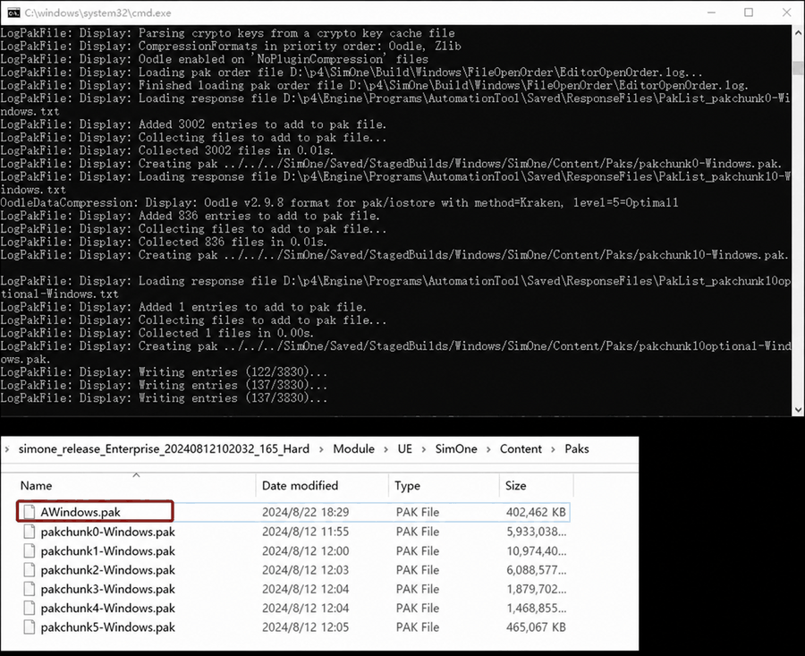Click the 465,067 KB size cell
The width and height of the screenshot is (805, 656).
point(536,627)
